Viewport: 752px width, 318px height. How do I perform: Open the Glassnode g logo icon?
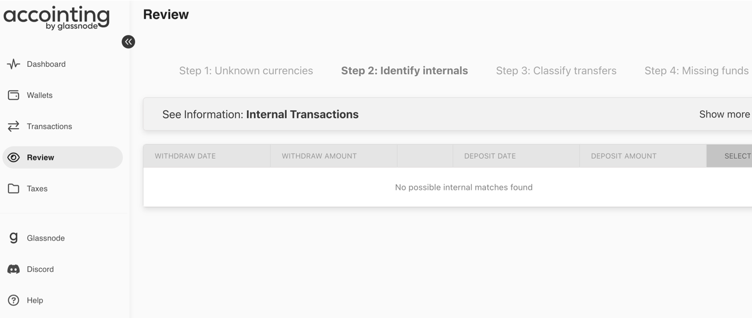tap(13, 238)
